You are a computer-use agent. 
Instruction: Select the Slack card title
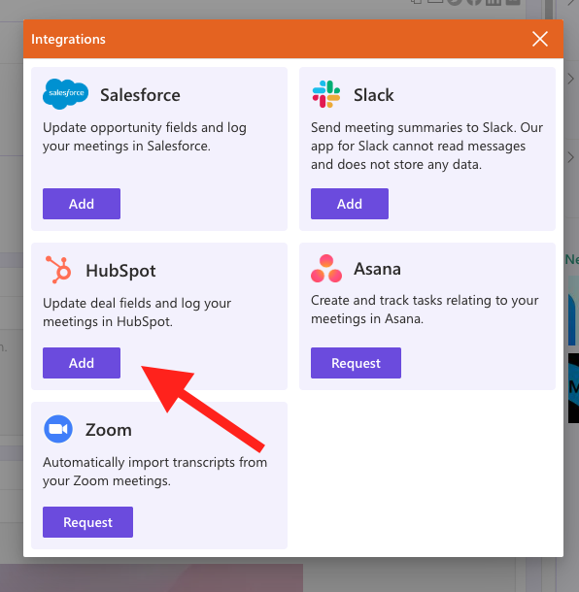[373, 95]
